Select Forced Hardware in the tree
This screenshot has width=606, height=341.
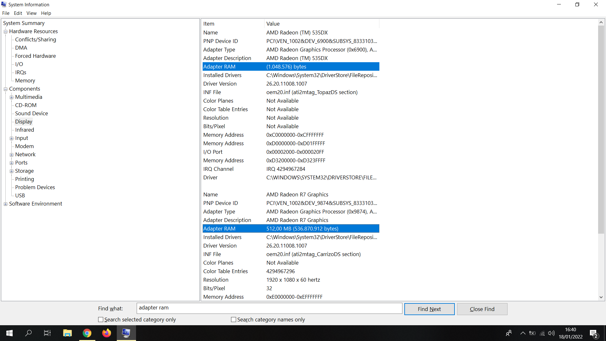pyautogui.click(x=35, y=56)
